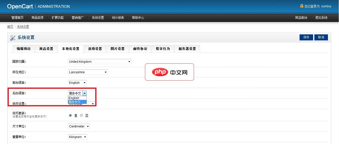The image size is (339, 144).
Task: Click the 设置是否每天自动更新货币 hint text
Action: pos(30,117)
